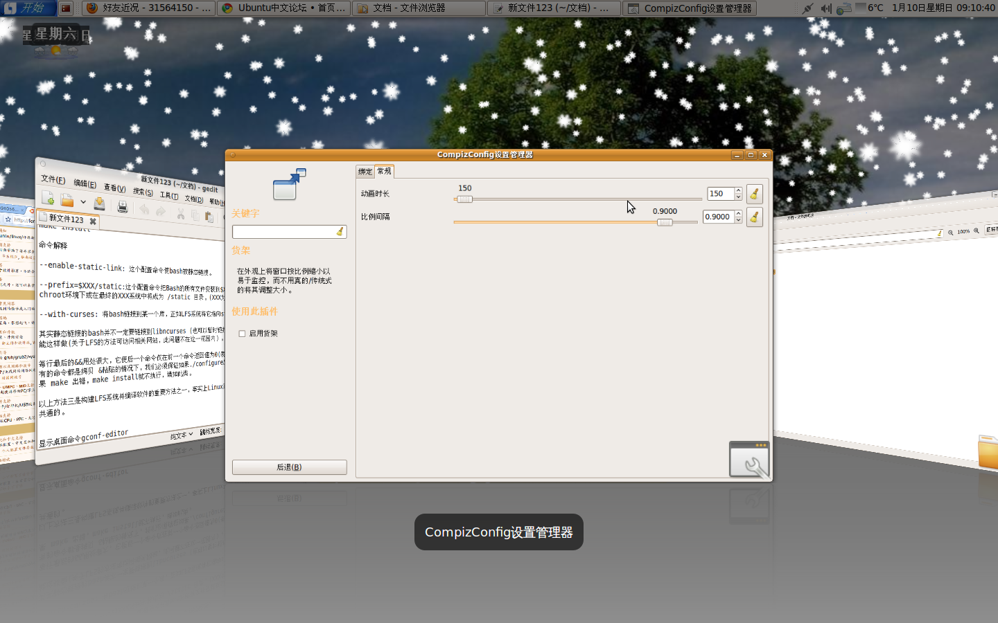Click the bookmark star in the browser window

point(8,219)
